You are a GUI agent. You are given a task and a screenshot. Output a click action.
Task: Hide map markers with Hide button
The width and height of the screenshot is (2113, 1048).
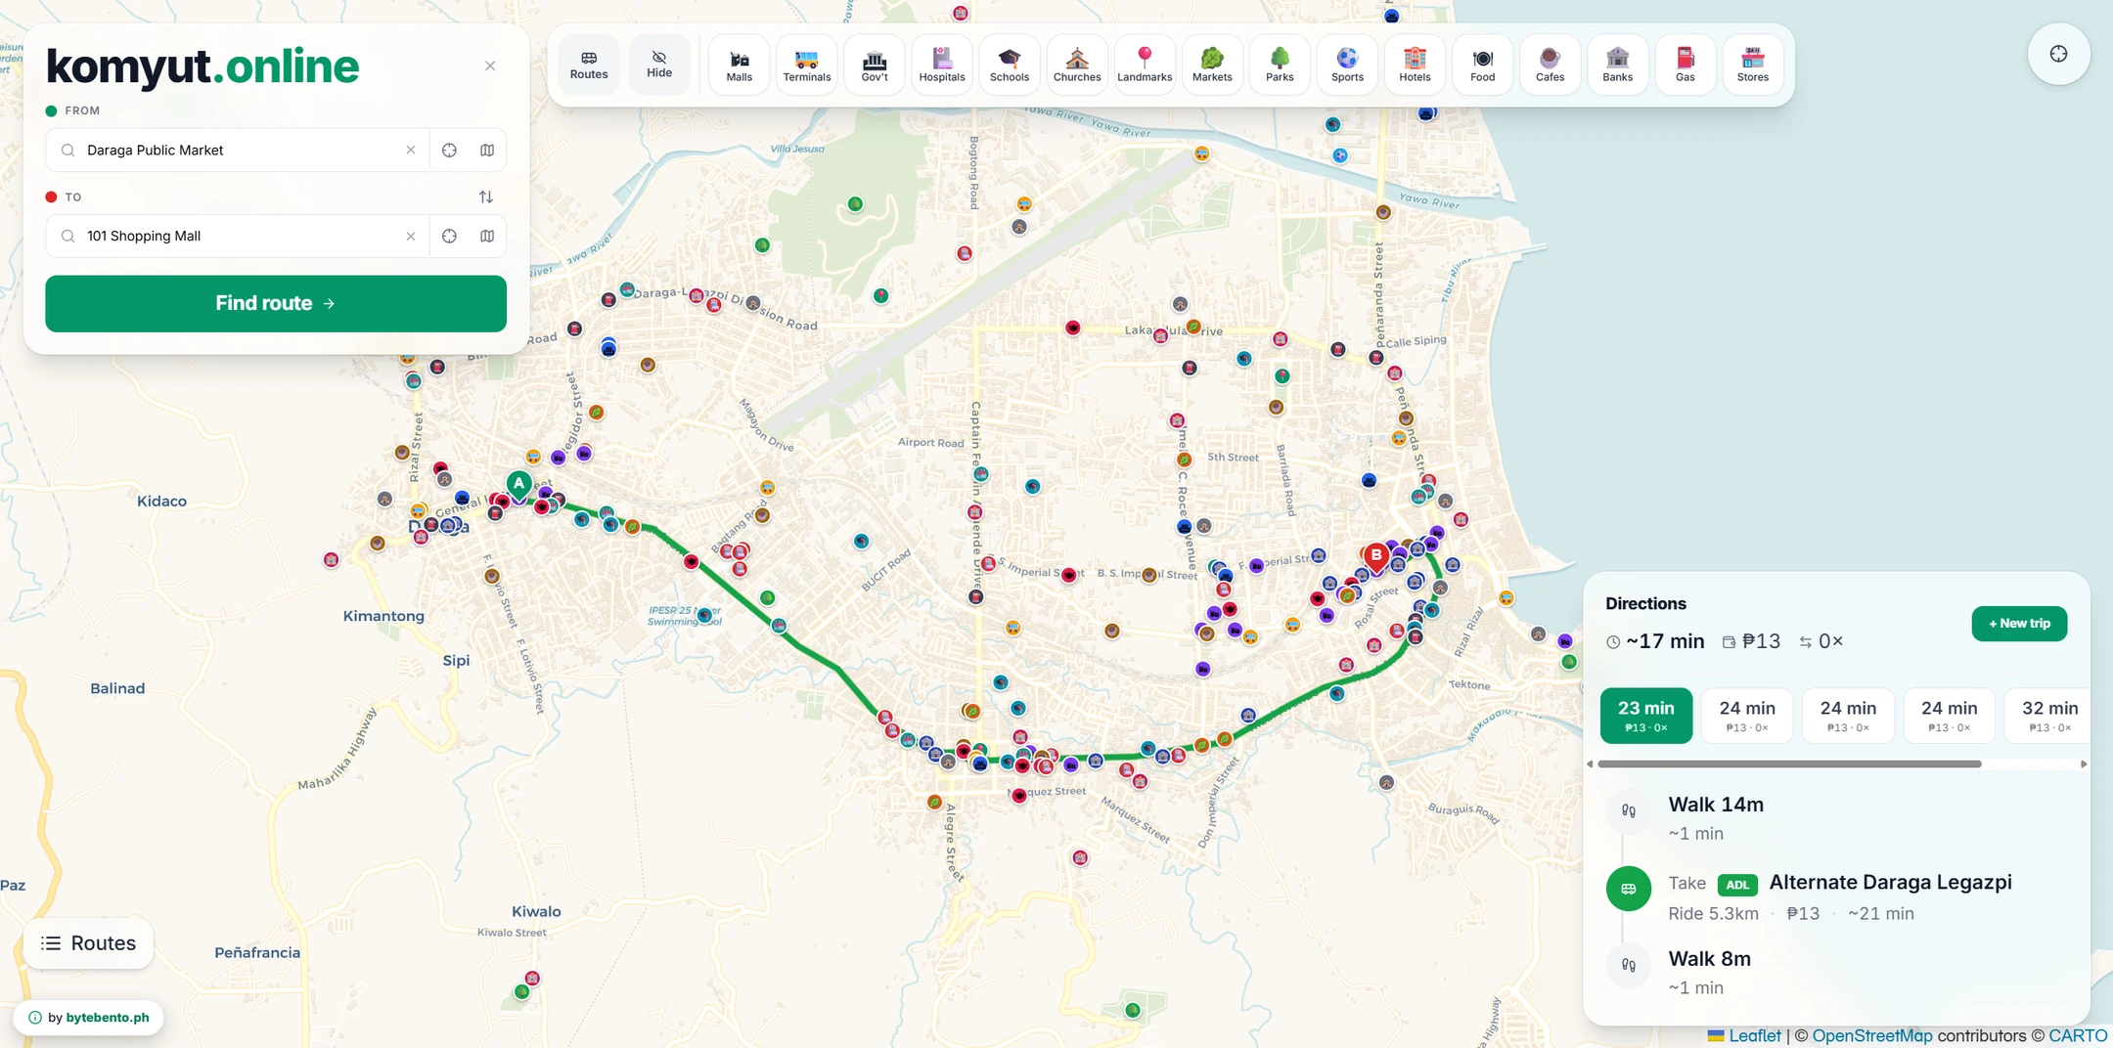(659, 65)
